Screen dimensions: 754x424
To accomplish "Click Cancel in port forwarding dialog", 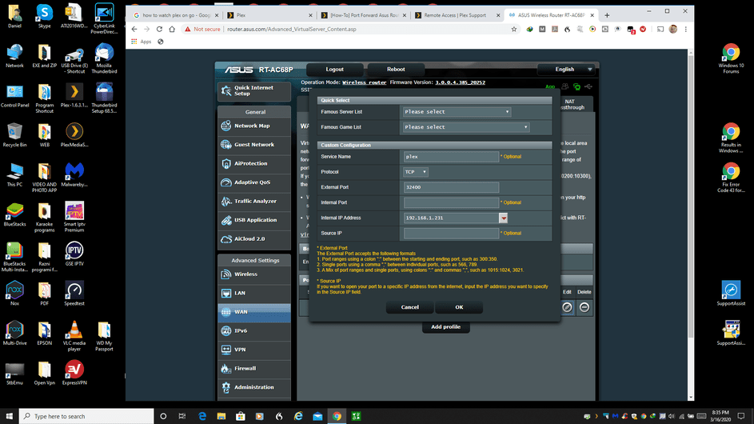I will [409, 307].
